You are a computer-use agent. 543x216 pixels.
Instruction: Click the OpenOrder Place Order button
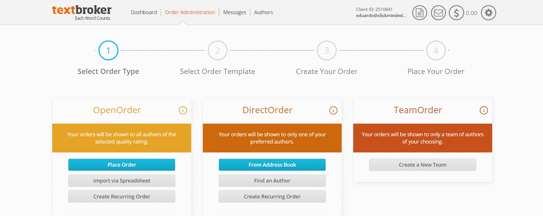tap(122, 165)
